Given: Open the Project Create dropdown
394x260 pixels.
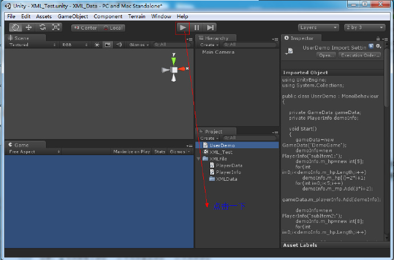Looking at the screenshot, I should point(209,138).
